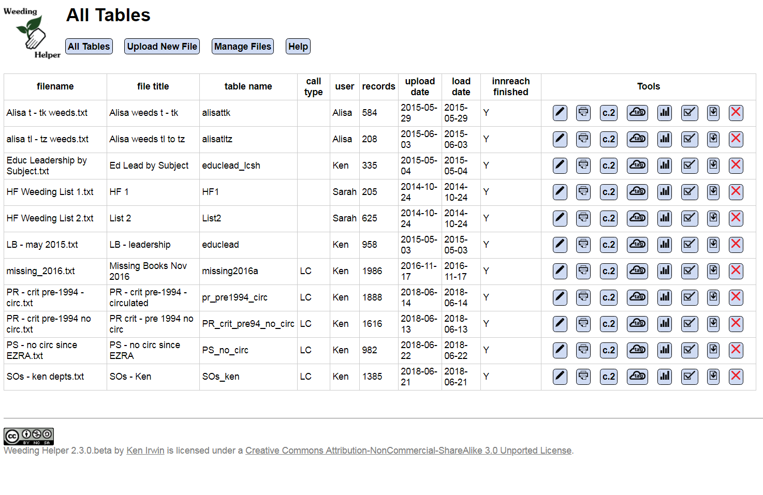Open bar chart statistics for LB - may 2015.txt
The height and width of the screenshot is (495, 763).
pos(665,245)
